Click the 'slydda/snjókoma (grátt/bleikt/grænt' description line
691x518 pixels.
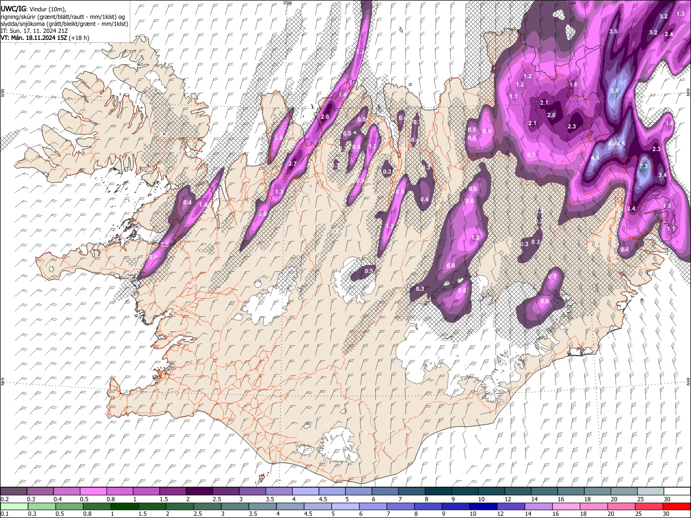[64, 24]
